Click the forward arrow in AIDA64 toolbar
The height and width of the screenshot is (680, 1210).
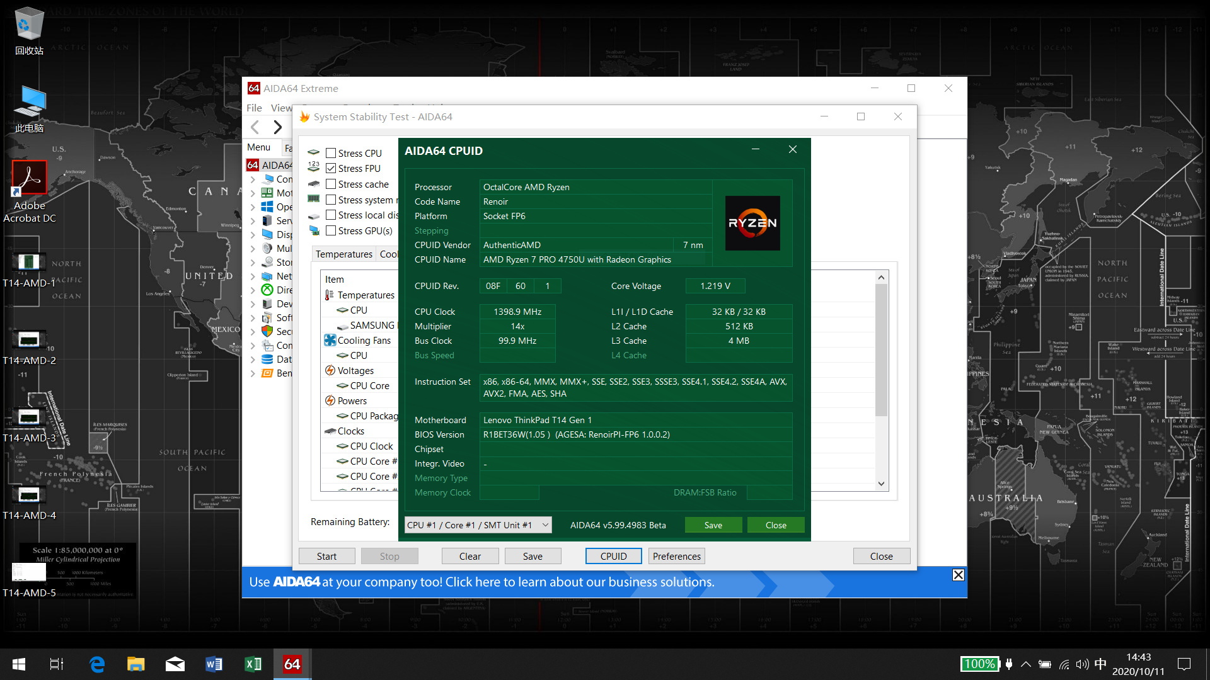pos(277,127)
